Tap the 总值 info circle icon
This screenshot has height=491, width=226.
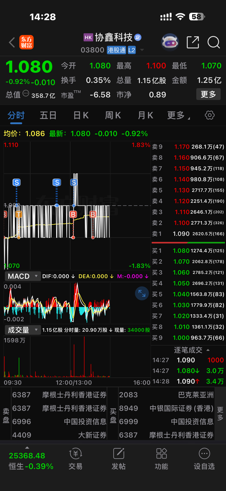tap(26, 94)
